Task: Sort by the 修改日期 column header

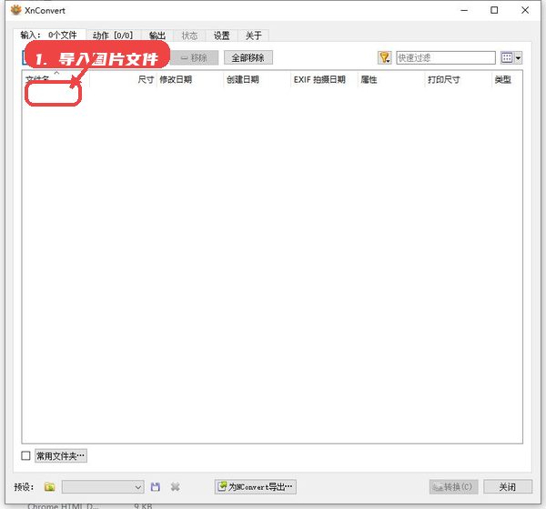Action: (x=190, y=80)
